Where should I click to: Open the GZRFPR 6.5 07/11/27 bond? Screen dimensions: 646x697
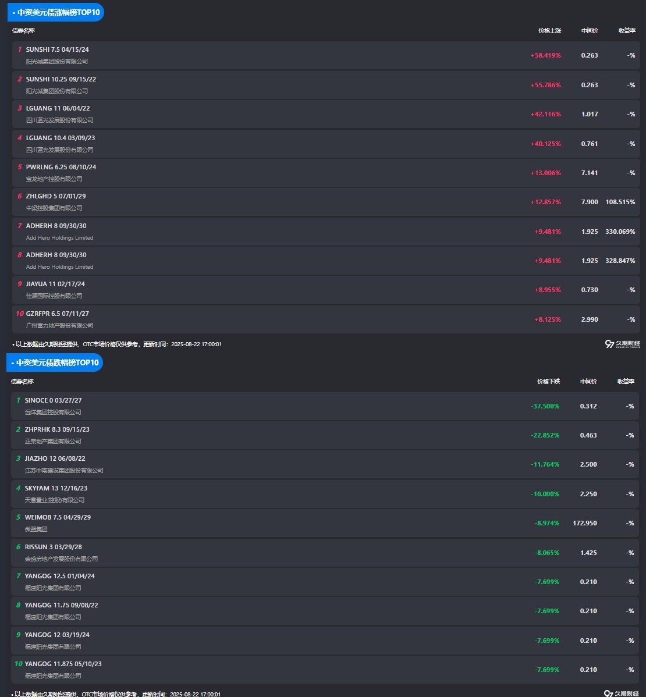pyautogui.click(x=58, y=314)
